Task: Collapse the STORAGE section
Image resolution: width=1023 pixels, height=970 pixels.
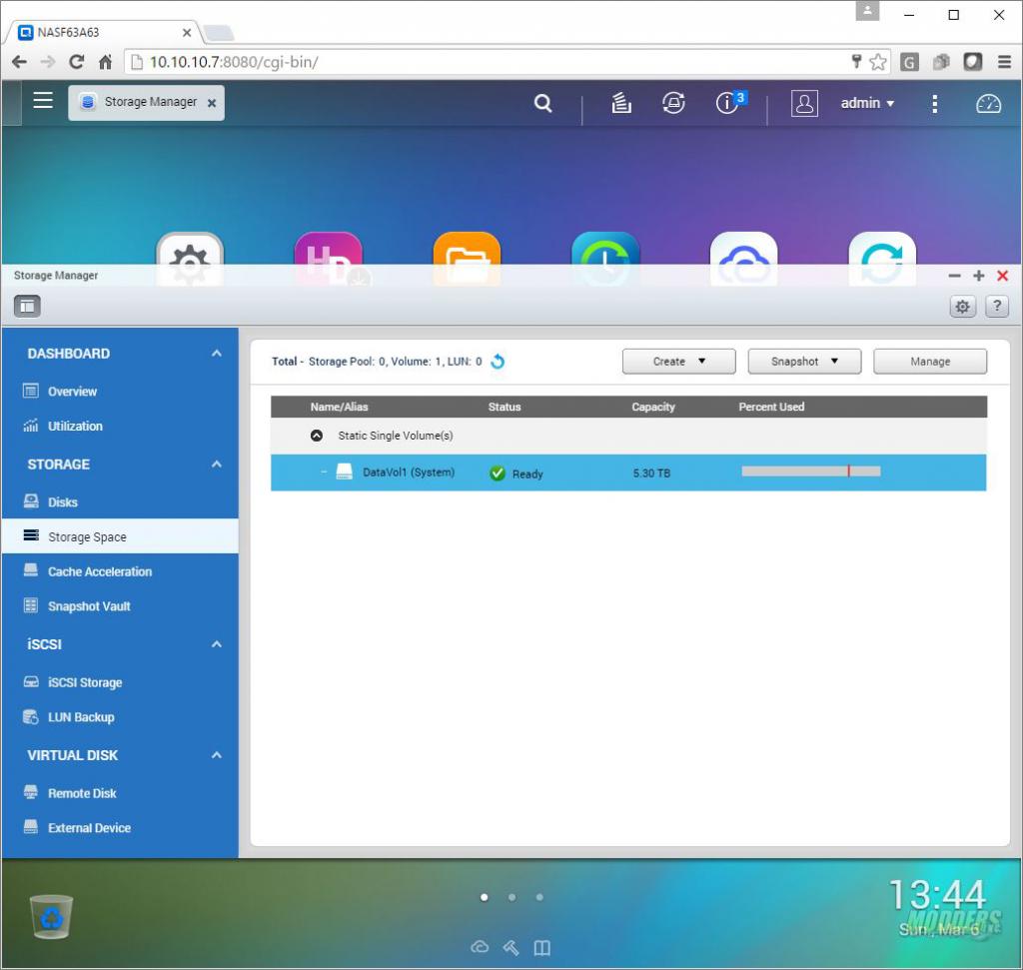Action: point(217,465)
